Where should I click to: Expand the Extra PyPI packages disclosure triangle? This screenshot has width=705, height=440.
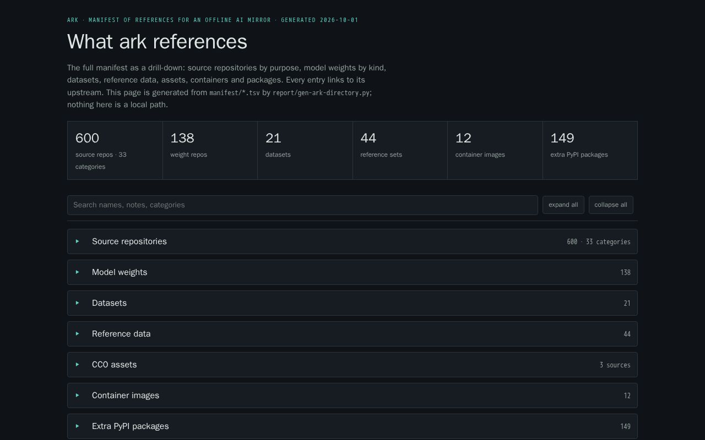[x=78, y=426]
